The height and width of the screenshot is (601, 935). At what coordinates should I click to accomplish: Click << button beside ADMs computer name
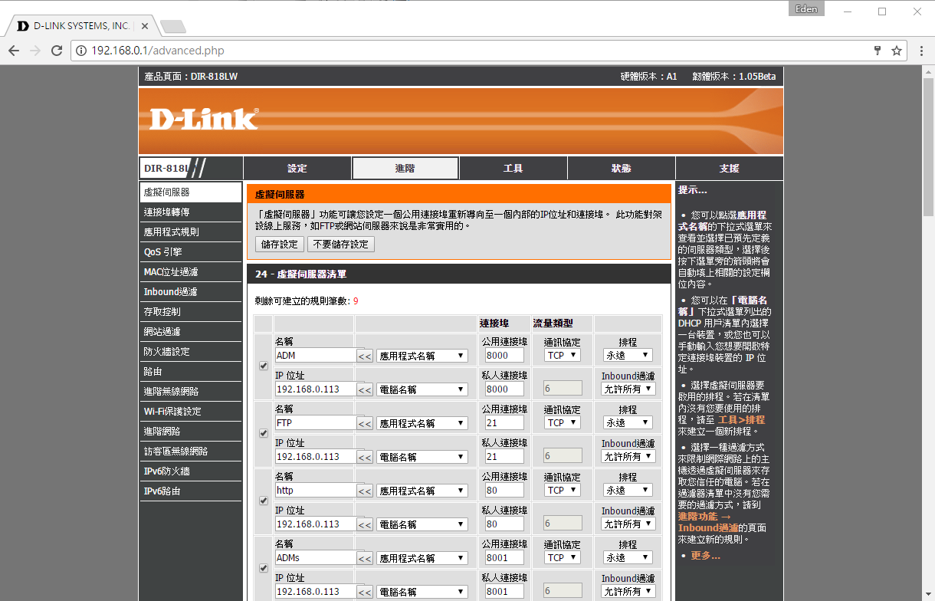pos(365,592)
